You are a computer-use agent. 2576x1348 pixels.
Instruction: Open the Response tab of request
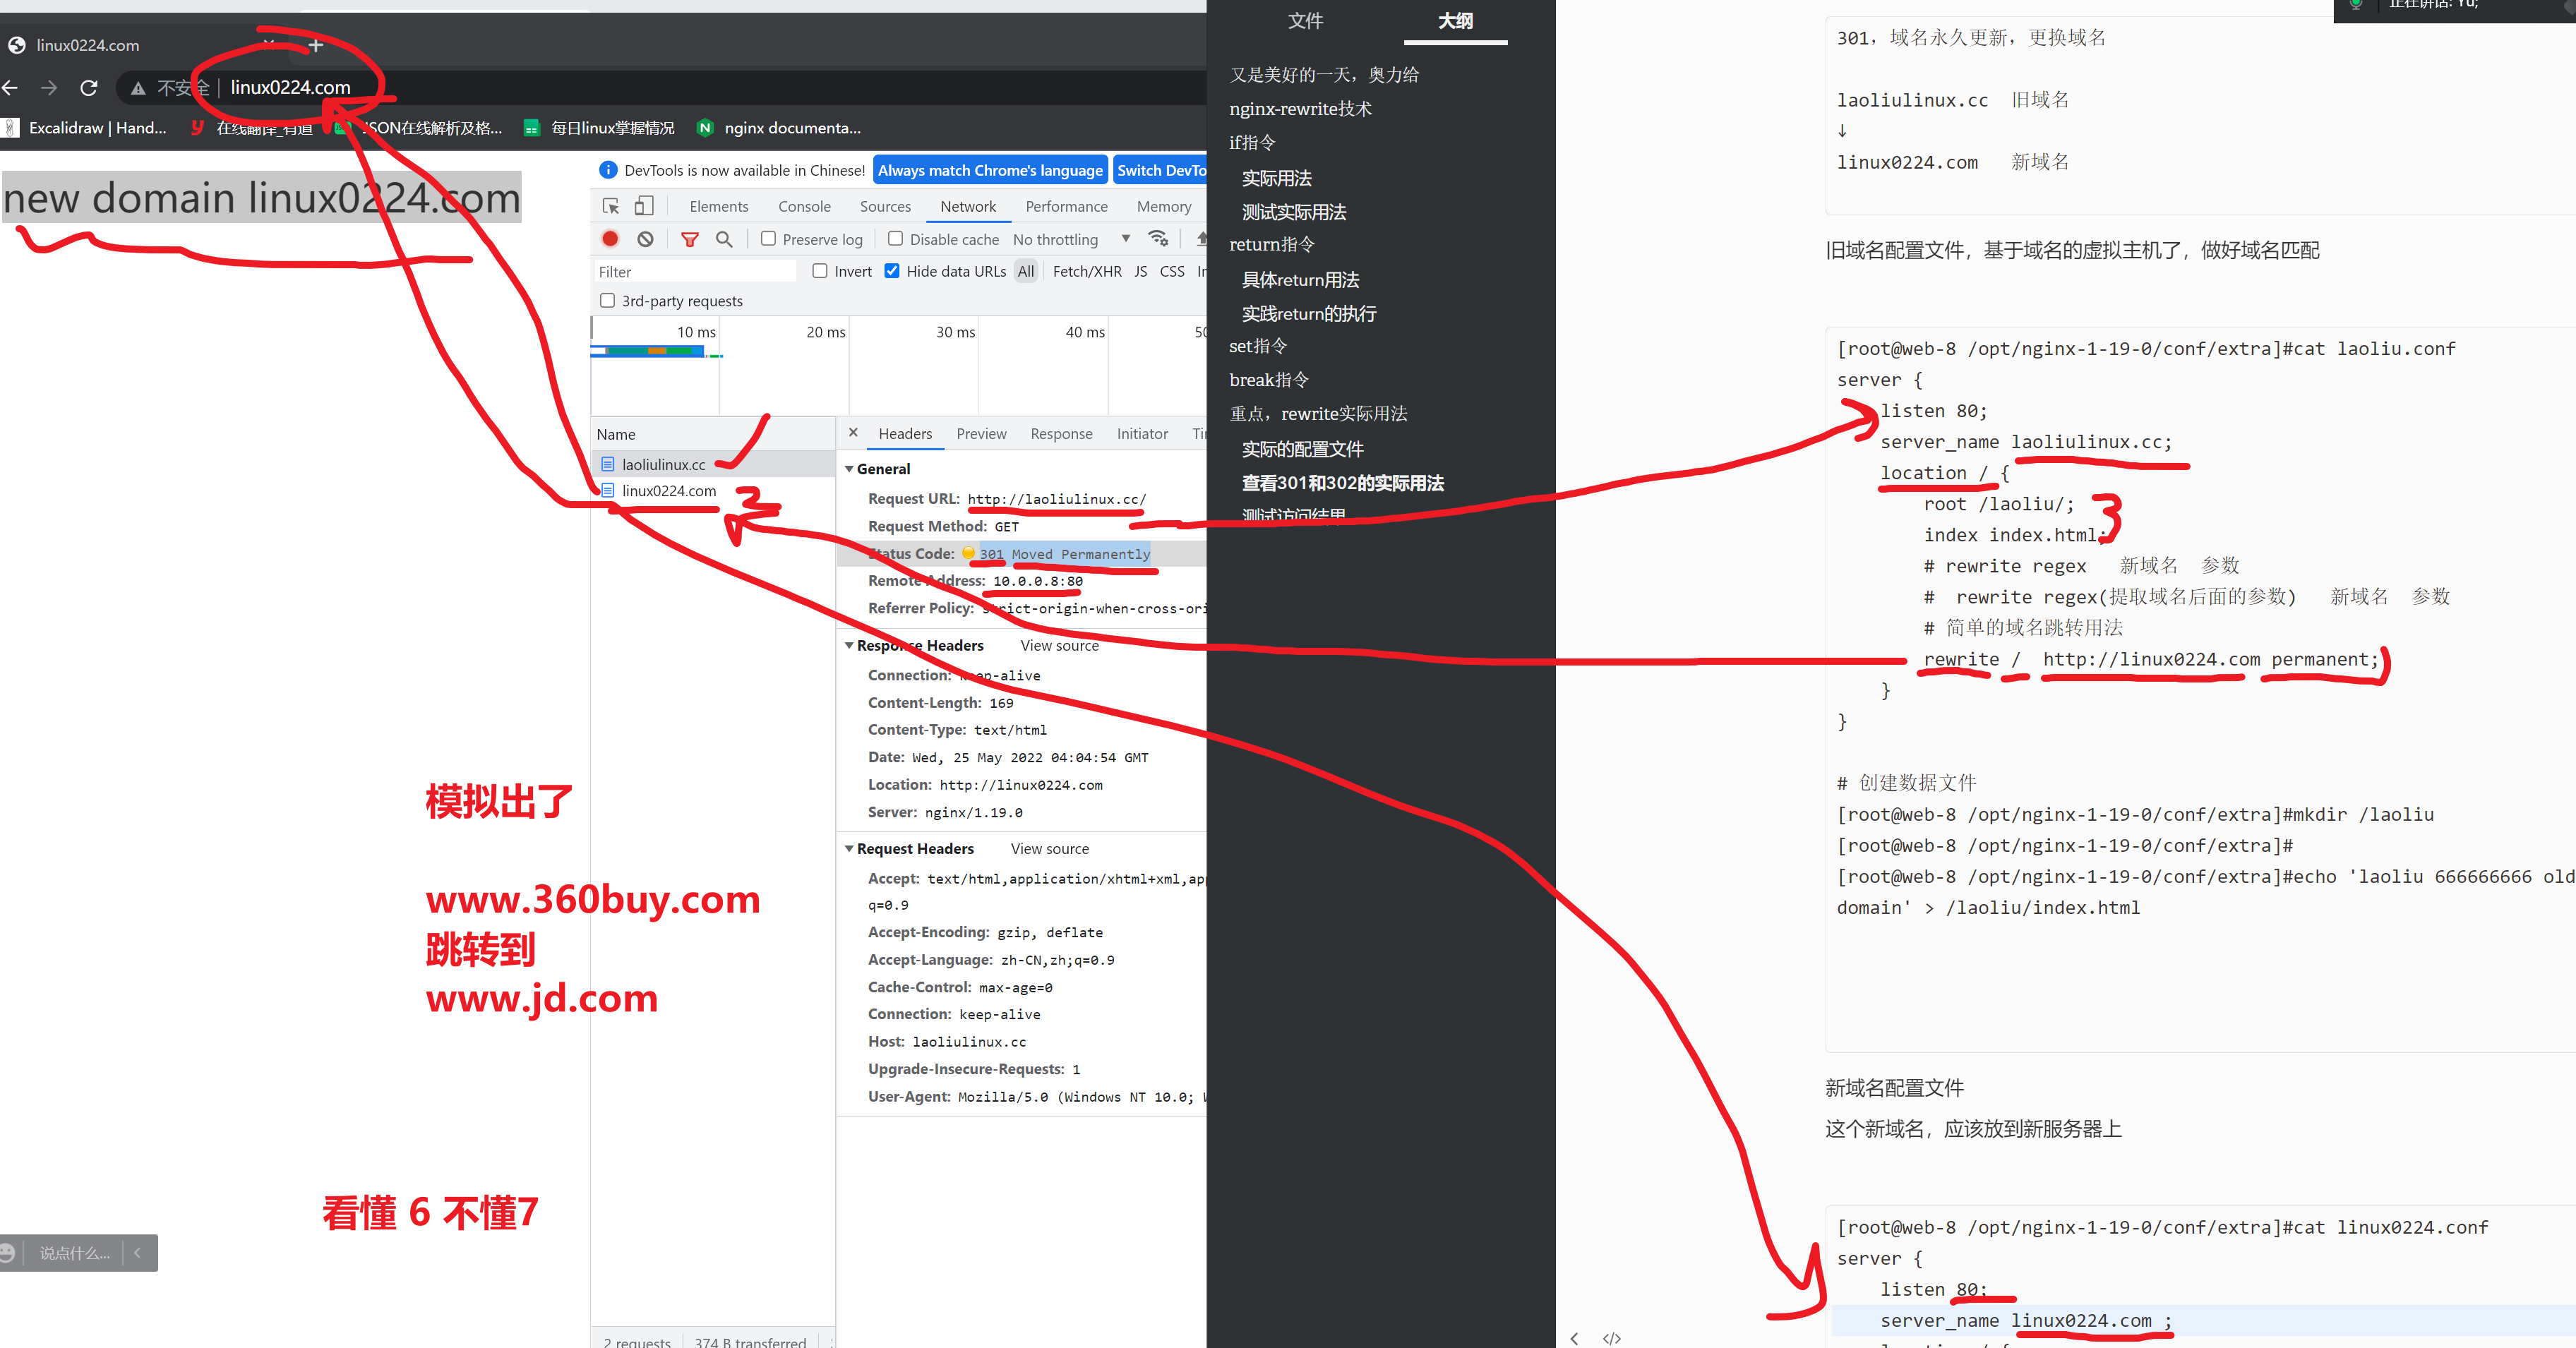[1061, 434]
